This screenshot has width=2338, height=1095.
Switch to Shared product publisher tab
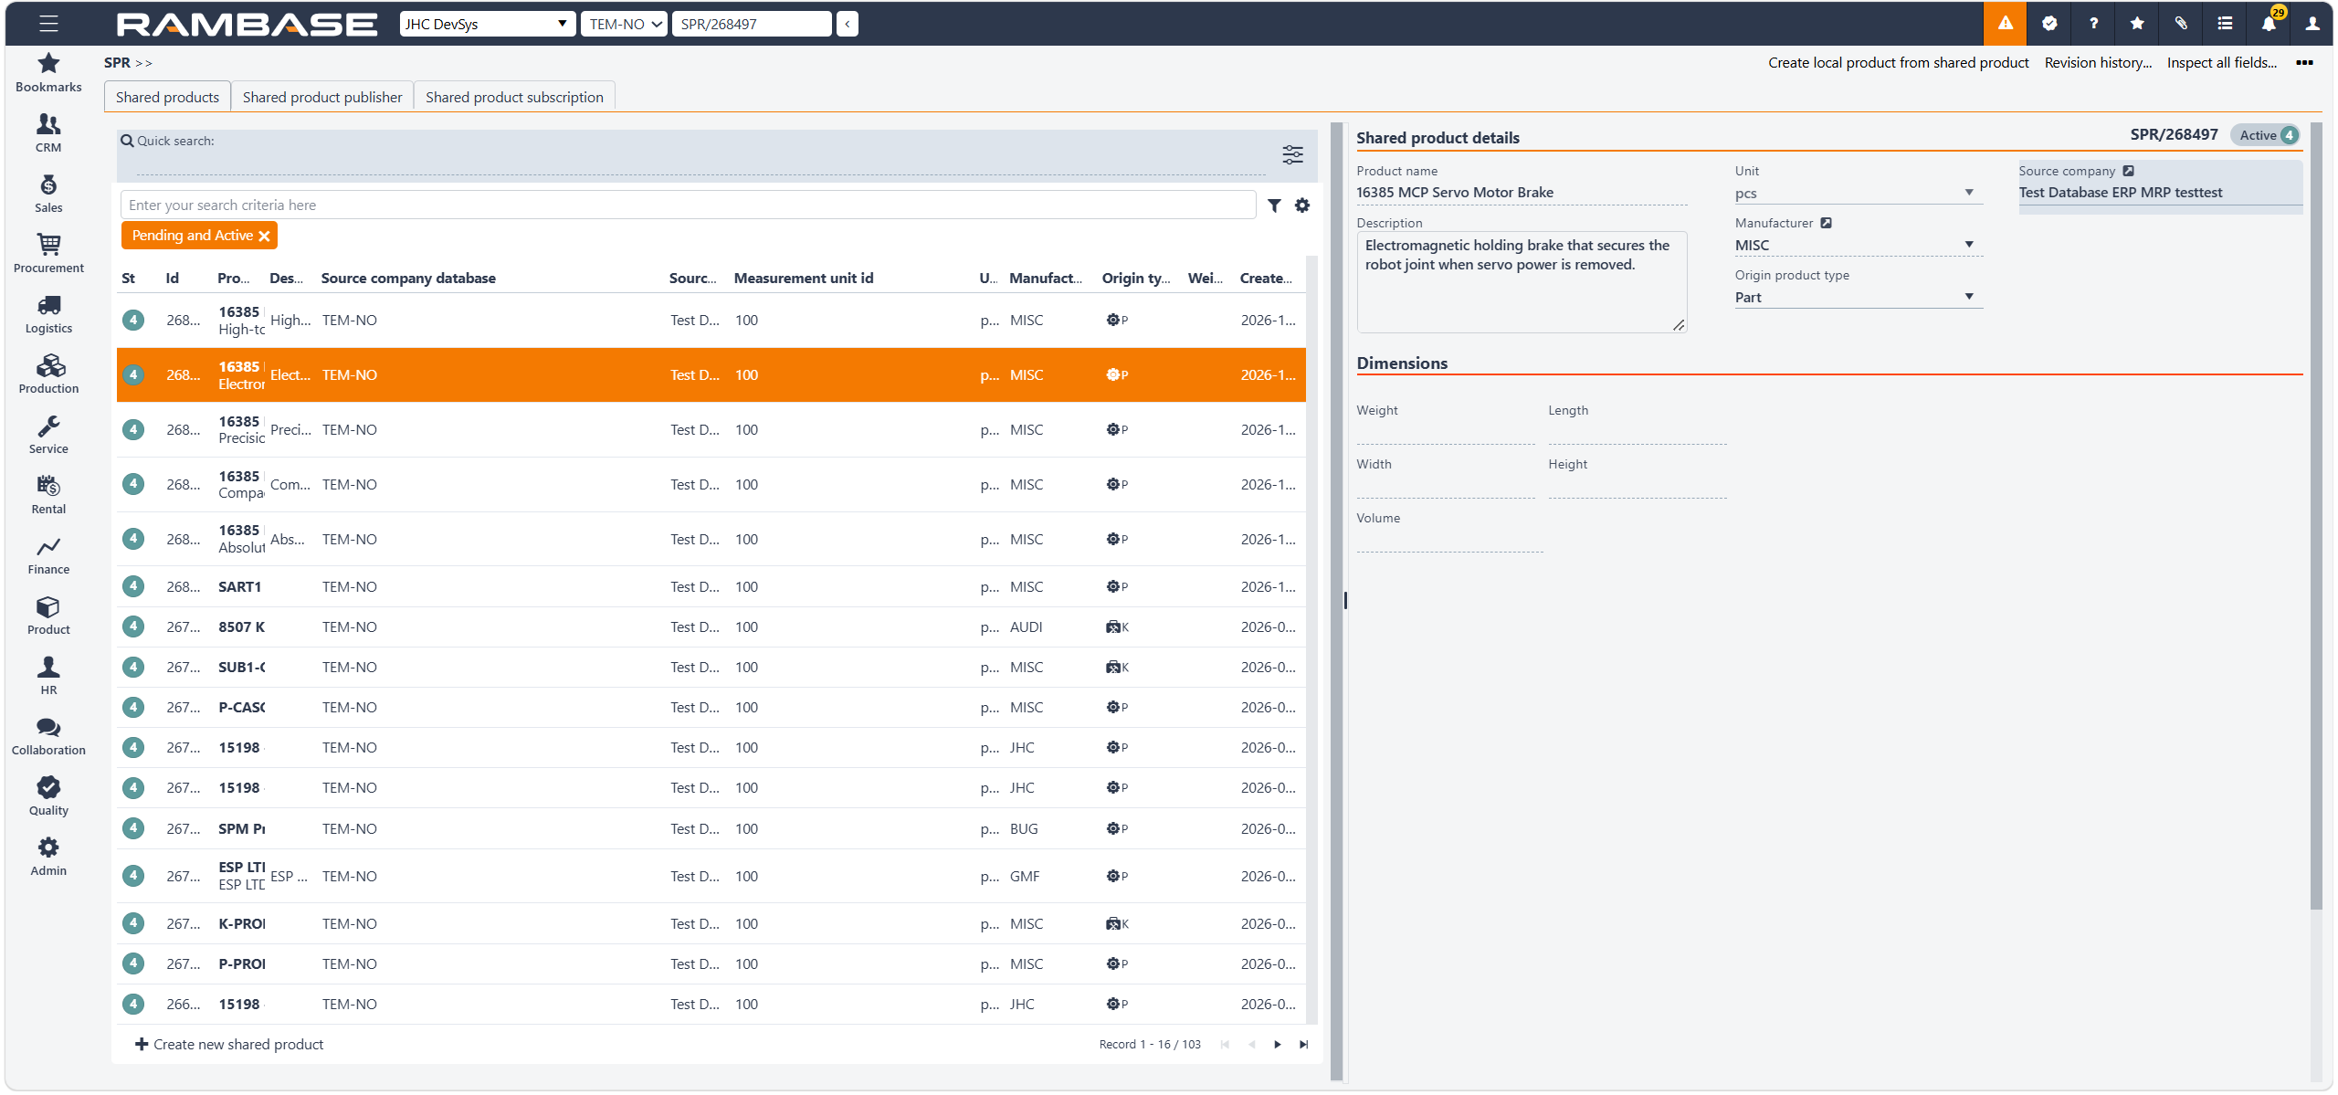322,97
